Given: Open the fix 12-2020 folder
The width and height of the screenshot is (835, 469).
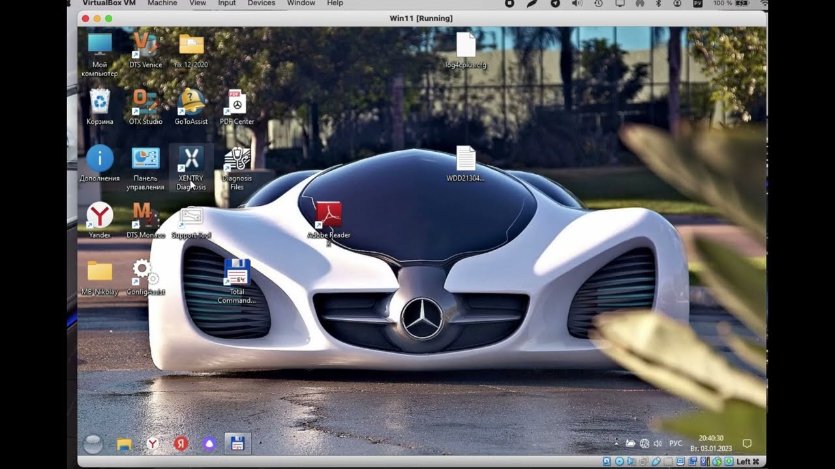Looking at the screenshot, I should pyautogui.click(x=191, y=50).
